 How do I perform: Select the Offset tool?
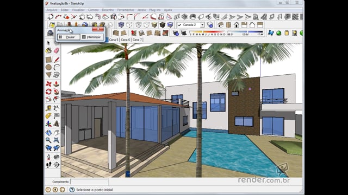pyautogui.click(x=57, y=99)
